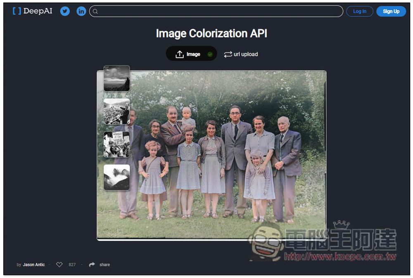Select the fourth misty mountain sample thumbnail
413x278 pixels.
pyautogui.click(x=116, y=177)
